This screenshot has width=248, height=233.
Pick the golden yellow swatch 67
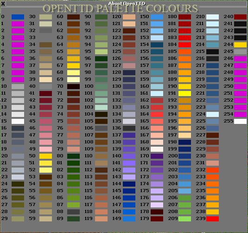pos(74,66)
